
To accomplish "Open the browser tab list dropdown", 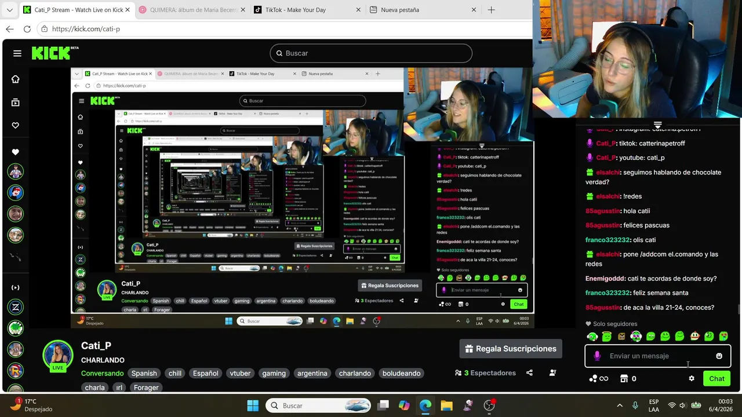I will [x=9, y=10].
